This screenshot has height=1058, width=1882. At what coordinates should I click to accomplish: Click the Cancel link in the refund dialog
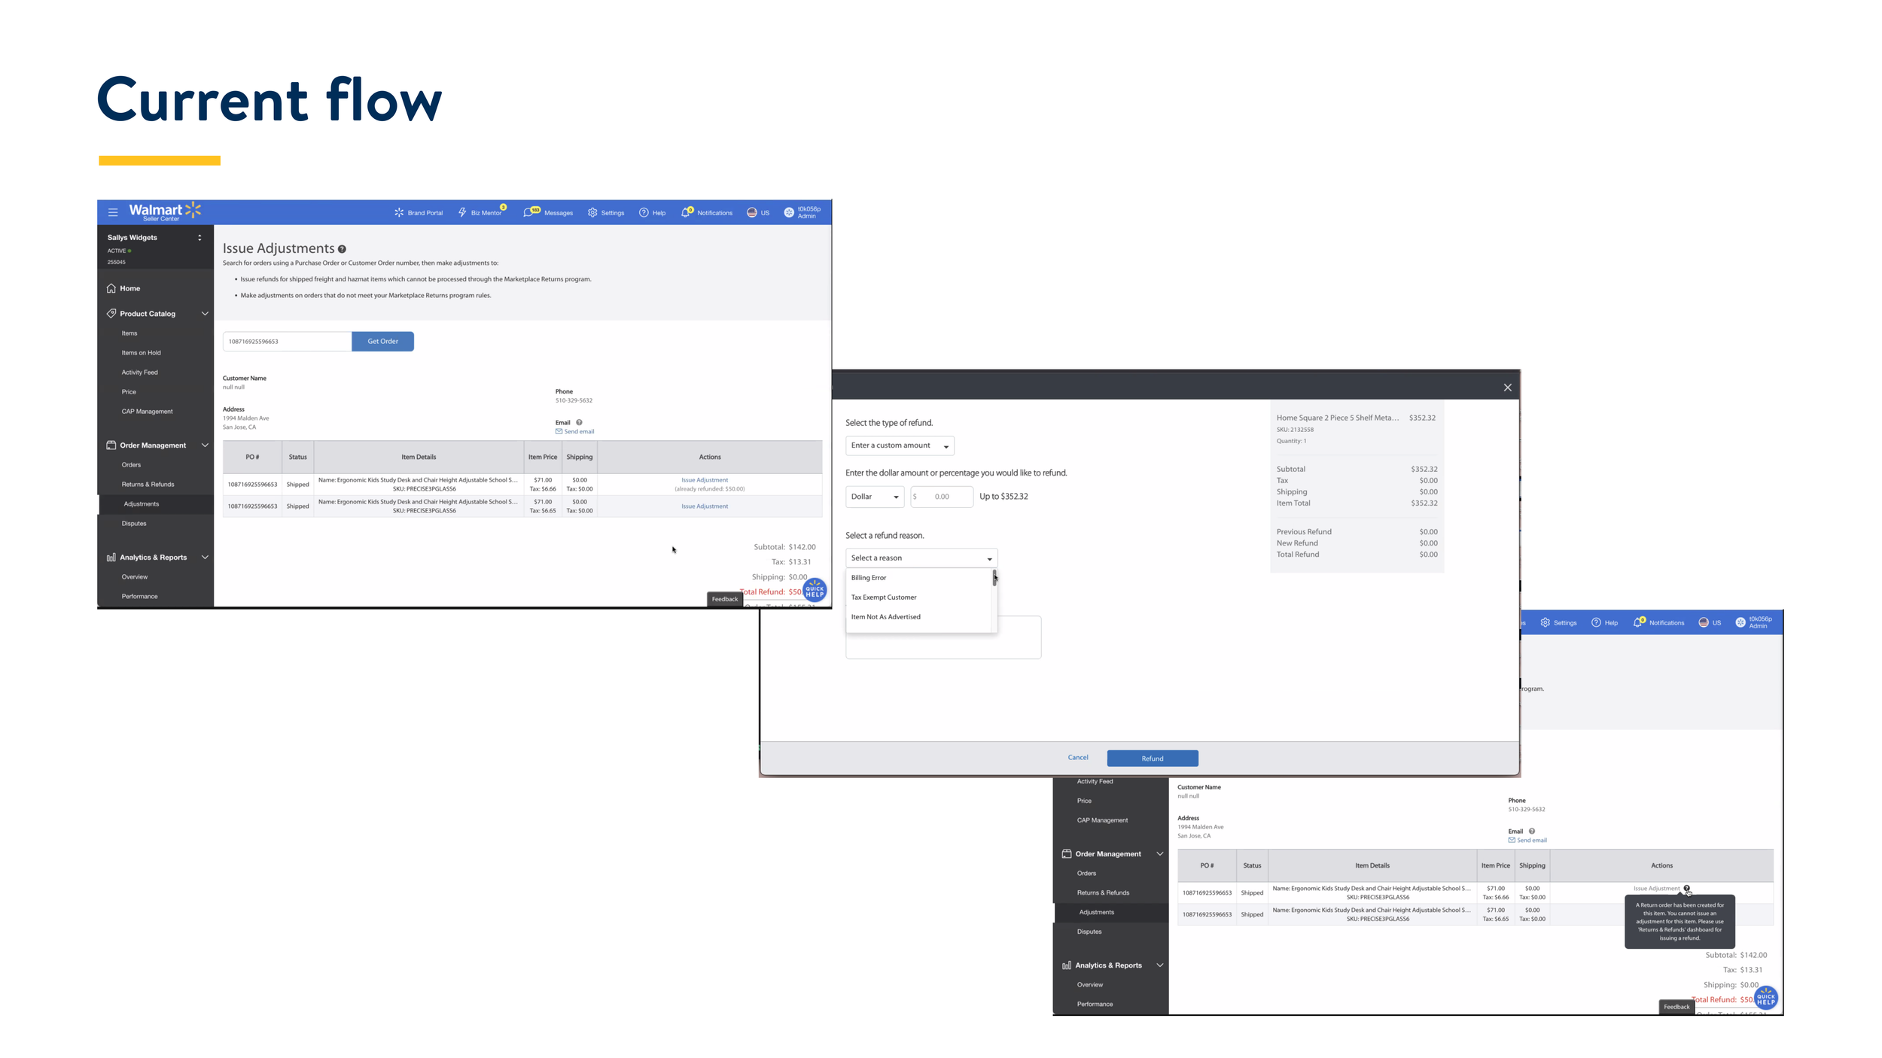pos(1077,758)
